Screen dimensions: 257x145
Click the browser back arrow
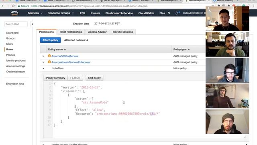3,6
